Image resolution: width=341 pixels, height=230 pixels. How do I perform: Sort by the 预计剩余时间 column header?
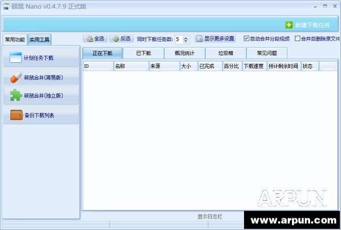point(284,66)
